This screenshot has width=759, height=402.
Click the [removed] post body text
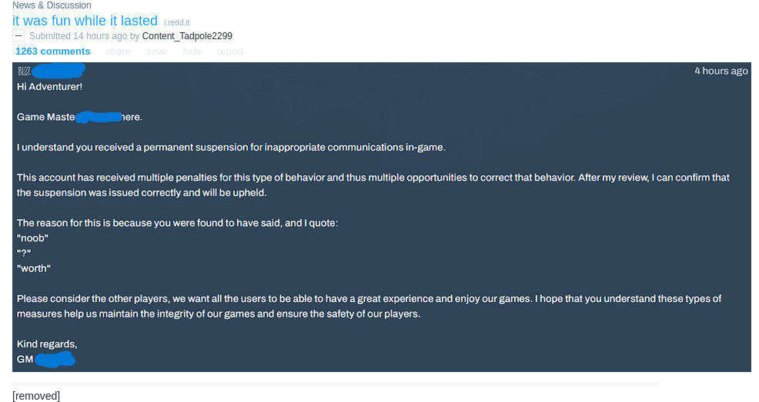click(36, 396)
